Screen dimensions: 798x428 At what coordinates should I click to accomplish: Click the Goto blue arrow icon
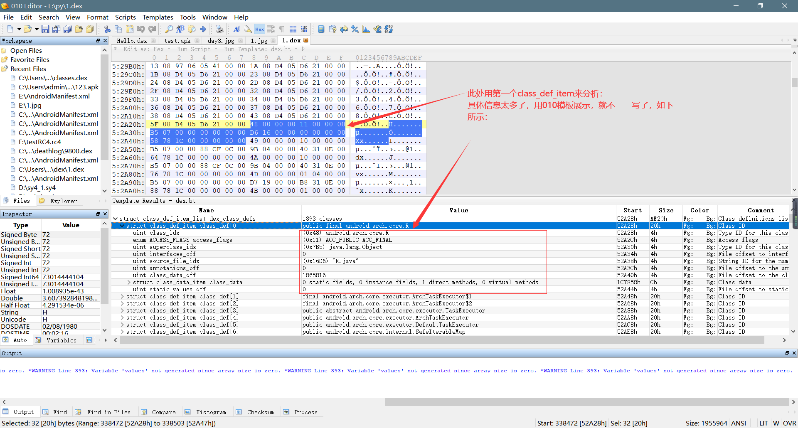pos(203,29)
